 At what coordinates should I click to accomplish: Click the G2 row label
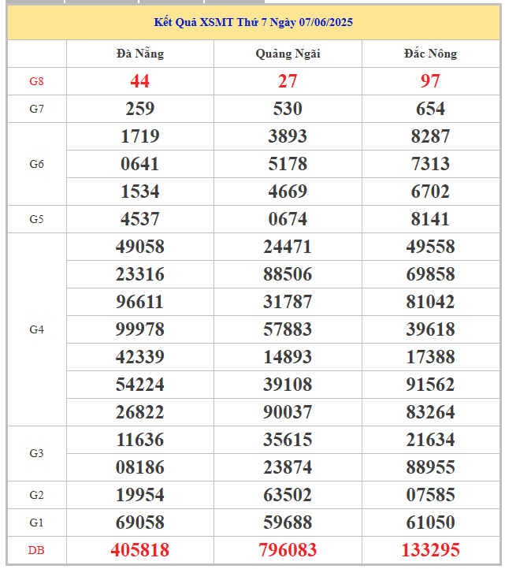click(37, 495)
